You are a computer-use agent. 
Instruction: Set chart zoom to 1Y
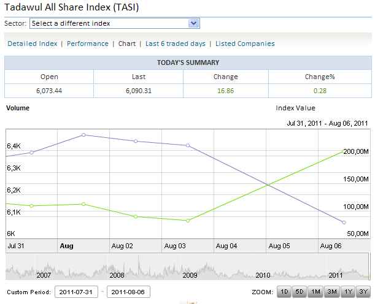[x=348, y=292]
